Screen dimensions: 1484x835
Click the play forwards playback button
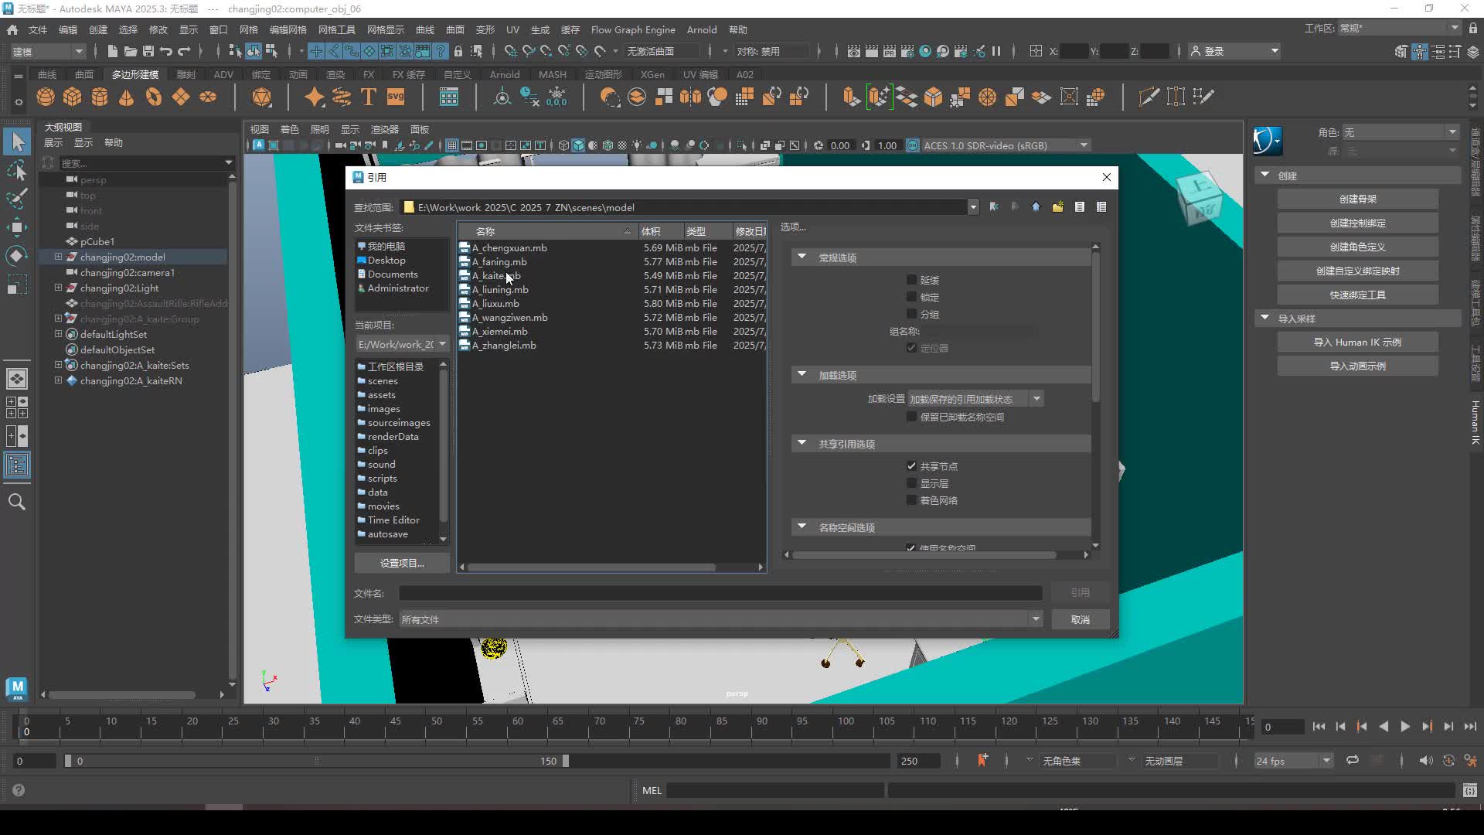pos(1405,727)
